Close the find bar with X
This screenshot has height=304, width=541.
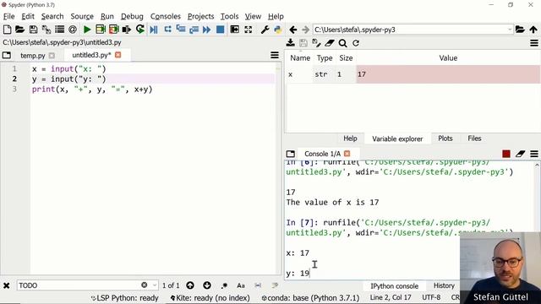point(6,285)
